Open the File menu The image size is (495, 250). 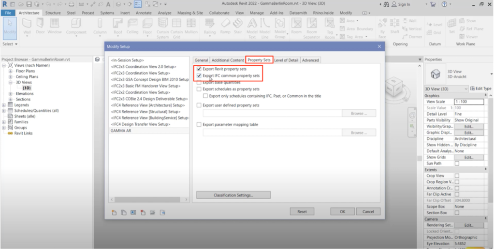coord(8,13)
